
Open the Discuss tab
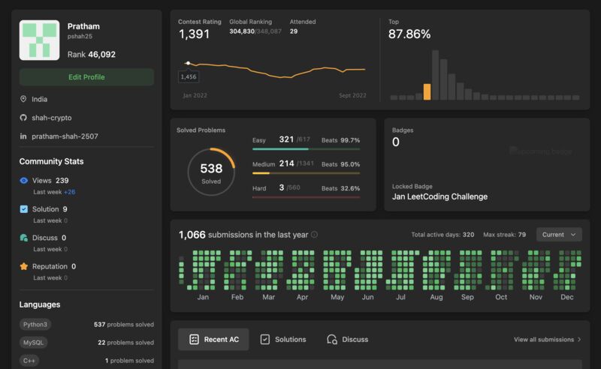[x=347, y=340]
